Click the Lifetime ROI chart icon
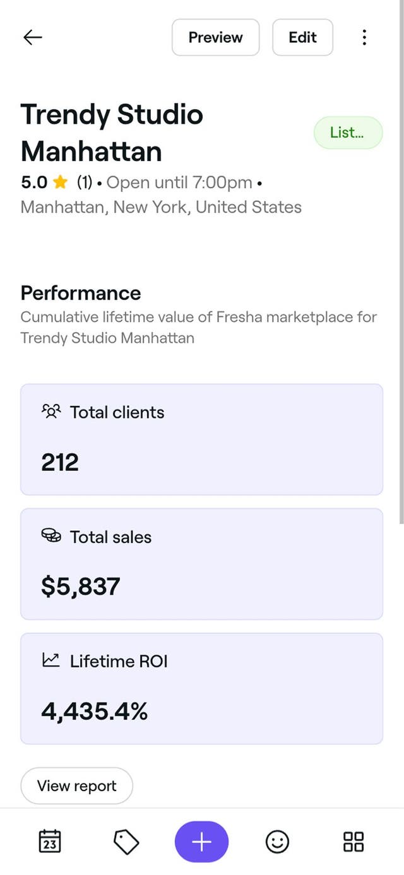The height and width of the screenshot is (875, 404). pyautogui.click(x=51, y=661)
